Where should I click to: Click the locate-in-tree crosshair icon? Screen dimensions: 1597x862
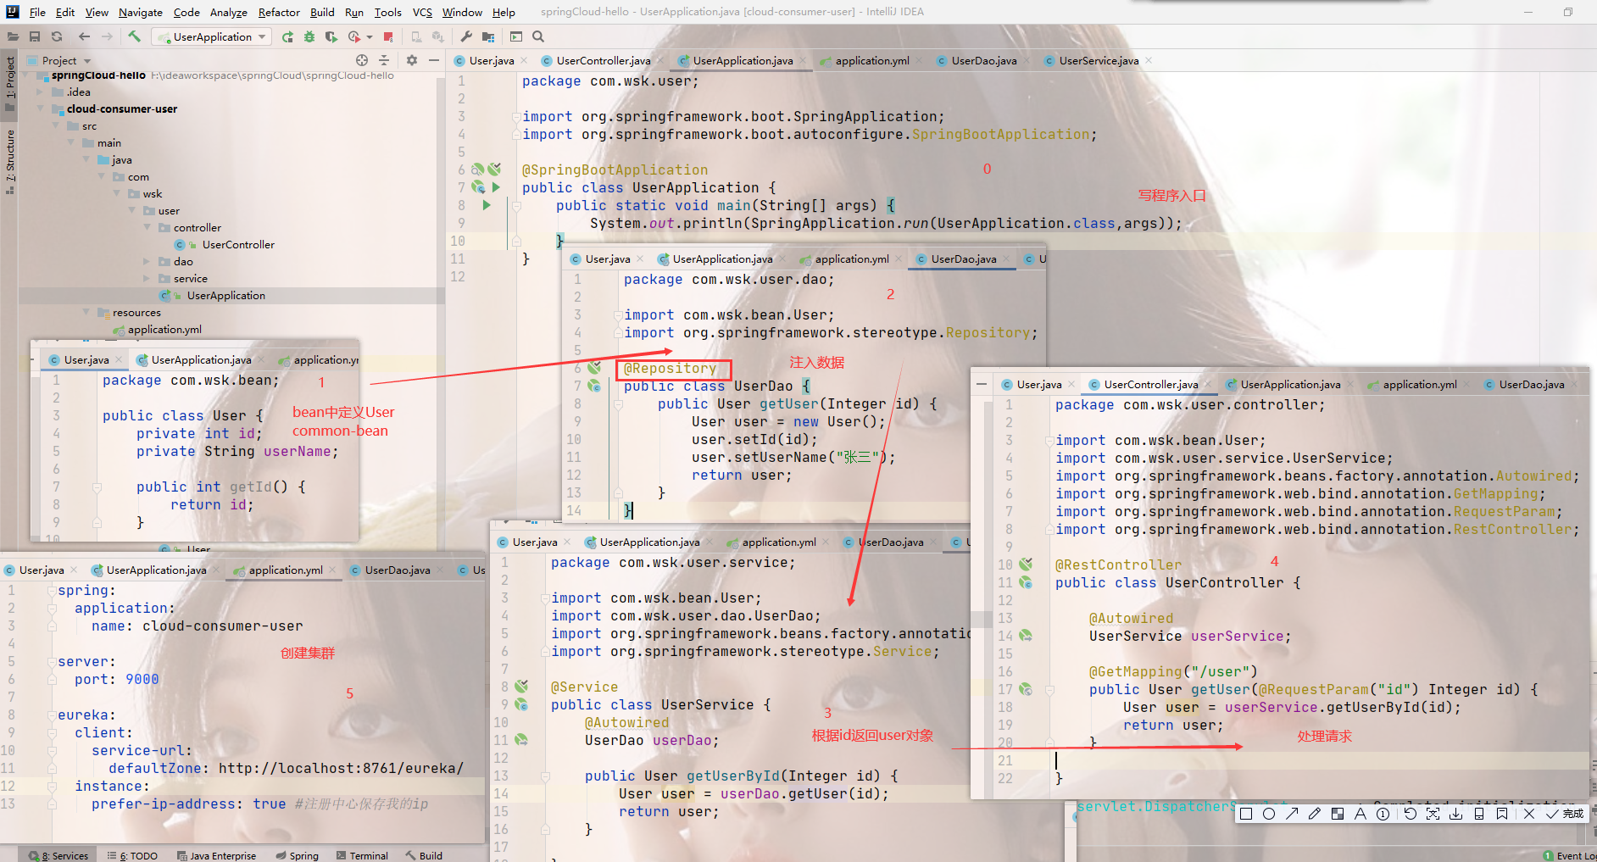(362, 60)
